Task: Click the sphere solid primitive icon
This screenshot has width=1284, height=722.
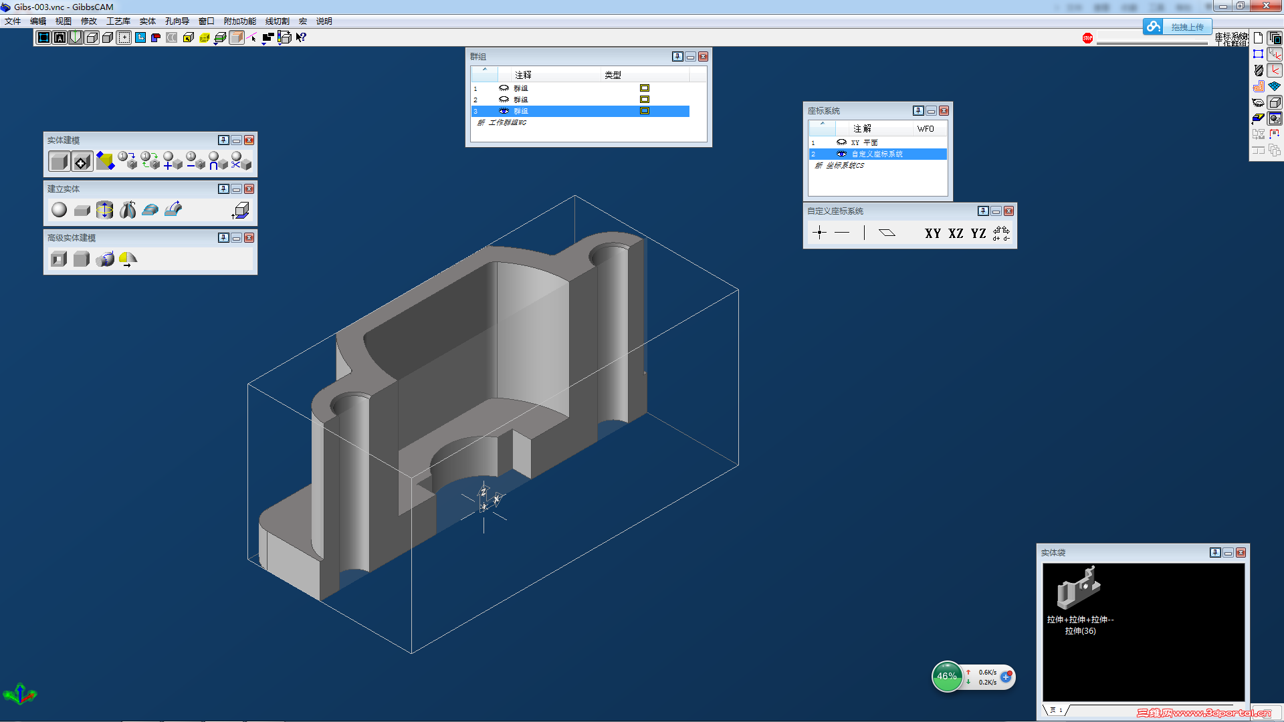Action: click(59, 210)
